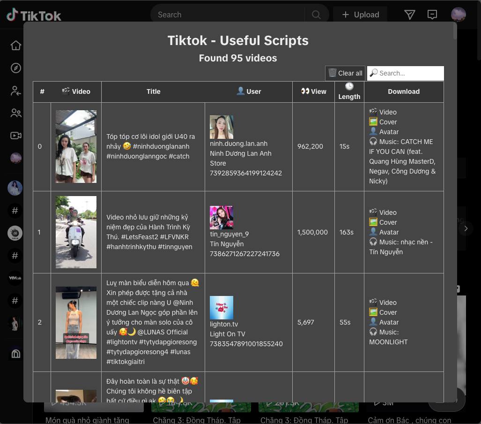Click Clear all button
This screenshot has height=424, width=481.
point(345,73)
